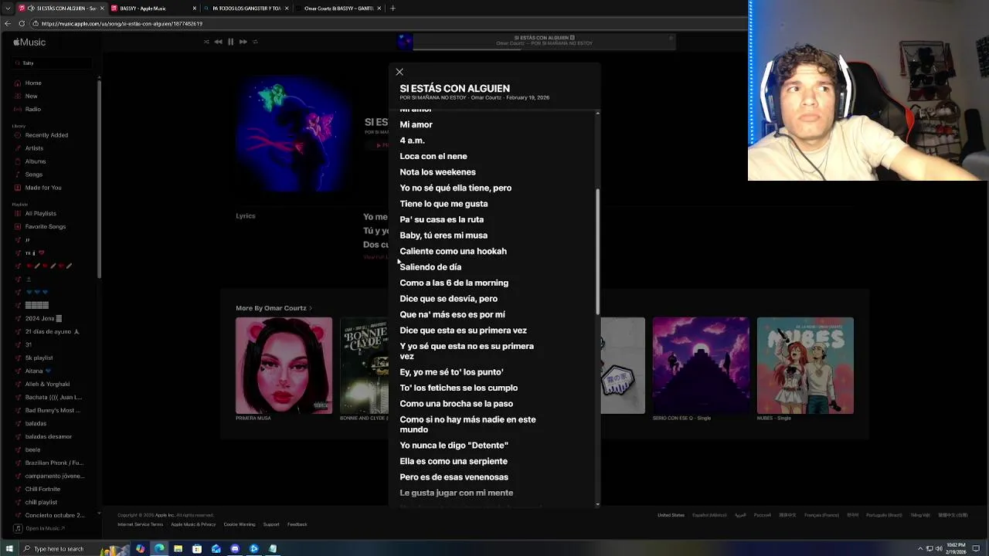Viewport: 989px width, 556px height.
Task: Open the 5k playlist
Action: click(x=39, y=358)
